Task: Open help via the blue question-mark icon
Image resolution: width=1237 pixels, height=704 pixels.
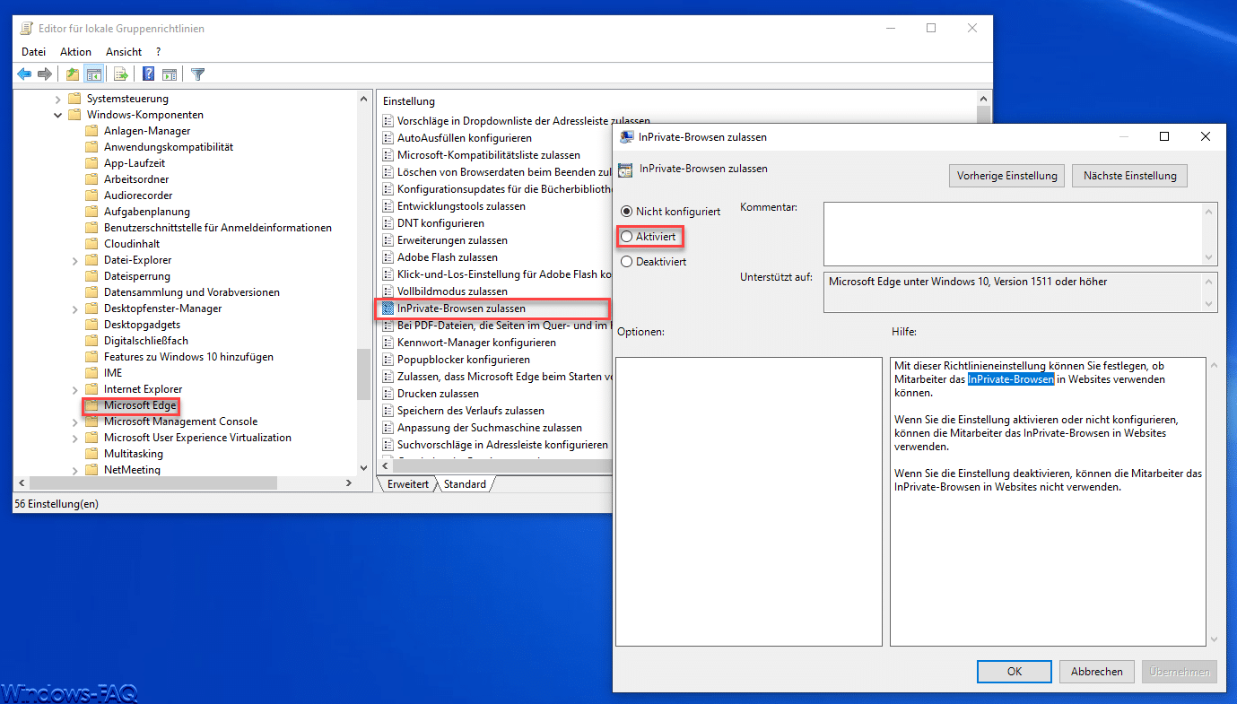Action: [x=149, y=74]
